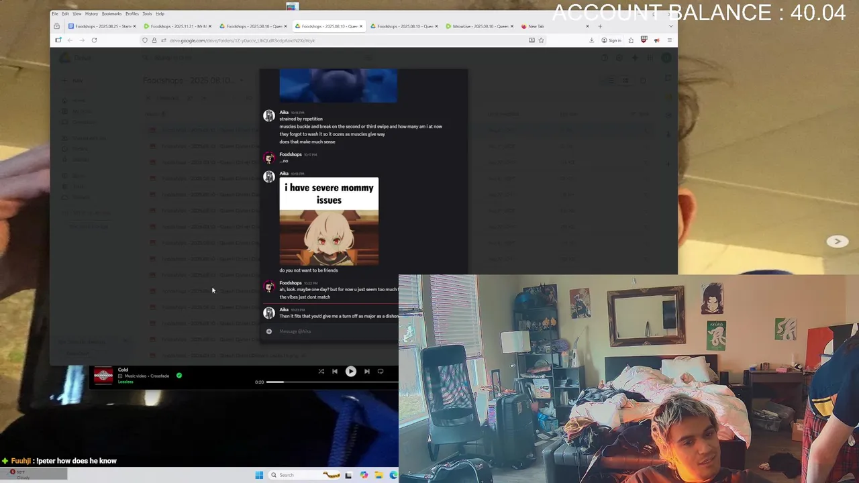Open the Help menu
859x483 pixels.
coord(160,13)
